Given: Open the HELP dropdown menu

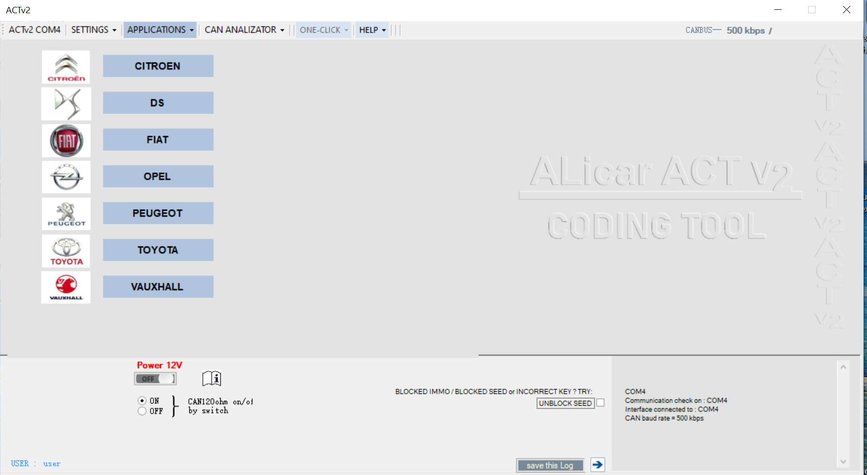Looking at the screenshot, I should (x=372, y=30).
